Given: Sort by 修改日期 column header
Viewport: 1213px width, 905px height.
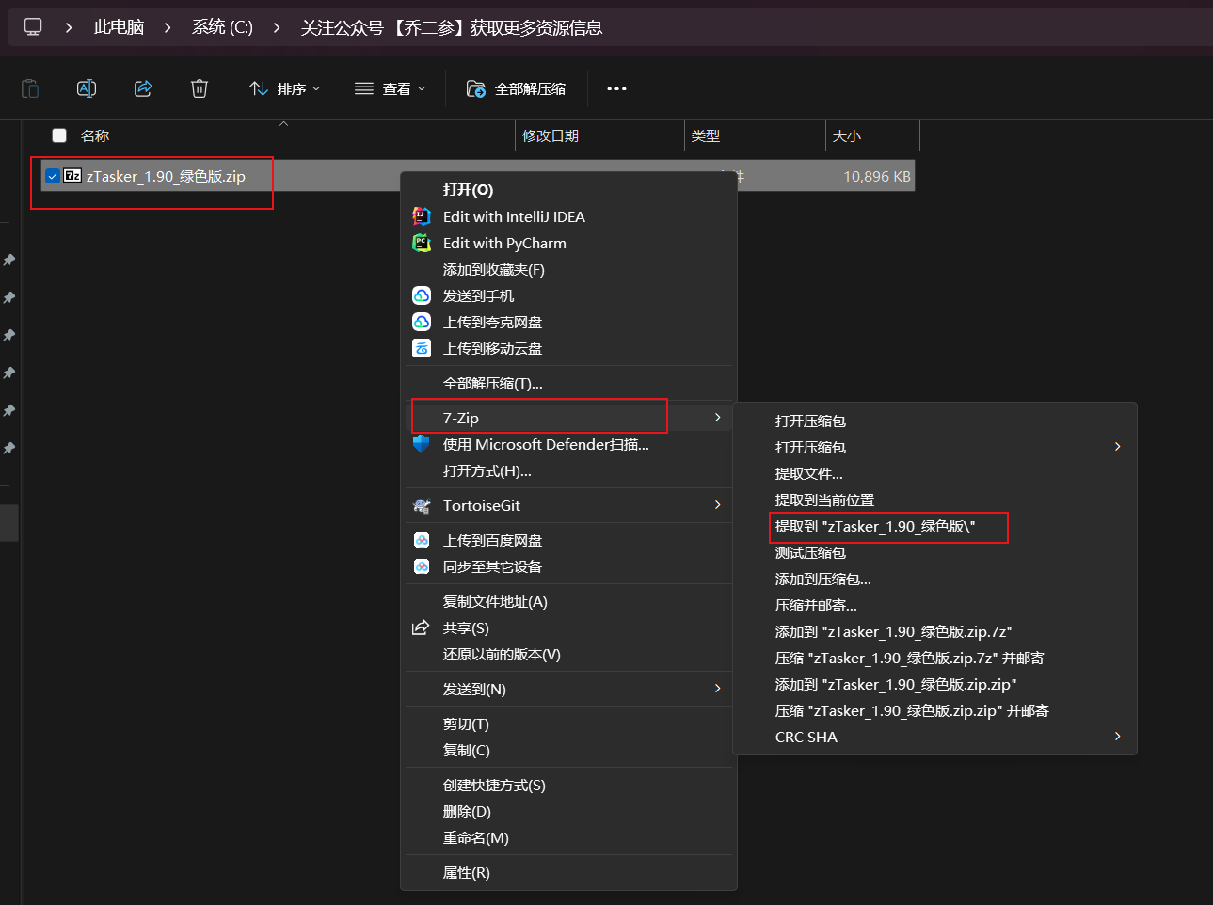Looking at the screenshot, I should point(551,135).
